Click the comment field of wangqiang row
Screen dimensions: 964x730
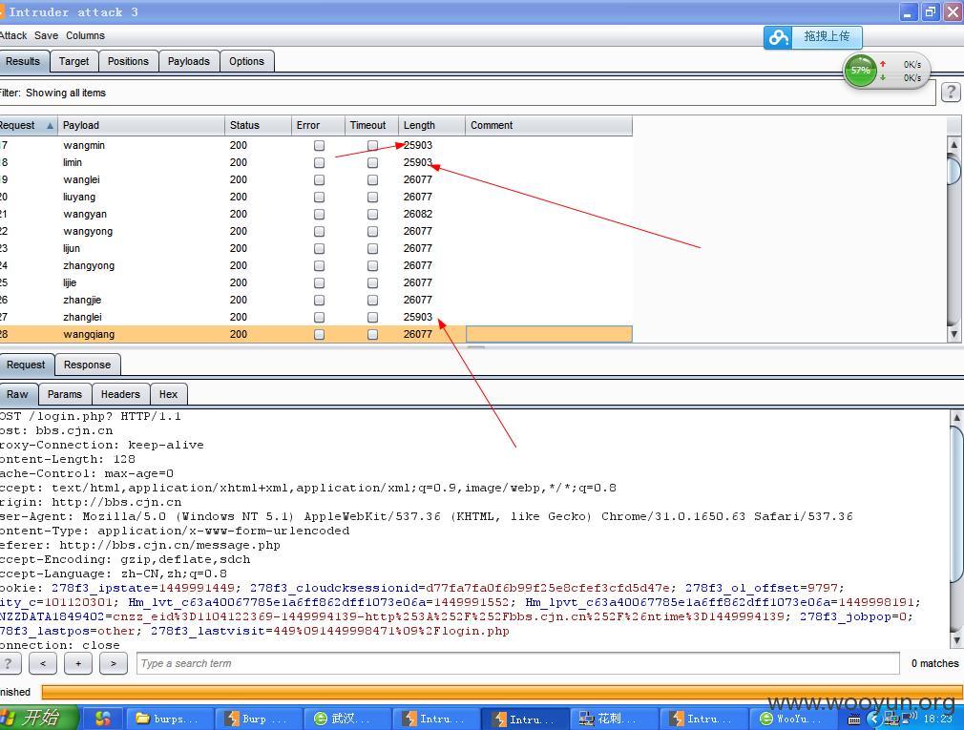point(549,334)
